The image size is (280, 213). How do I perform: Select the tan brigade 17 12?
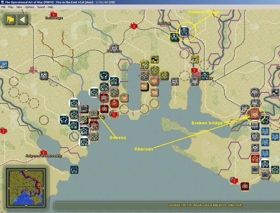tap(94, 137)
